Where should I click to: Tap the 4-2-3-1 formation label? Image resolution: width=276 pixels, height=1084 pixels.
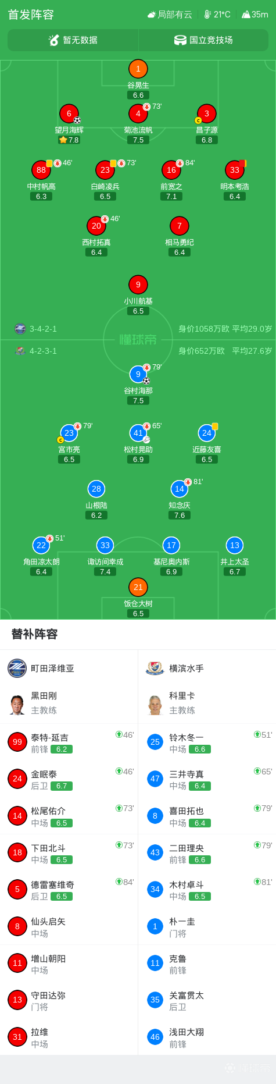(44, 351)
